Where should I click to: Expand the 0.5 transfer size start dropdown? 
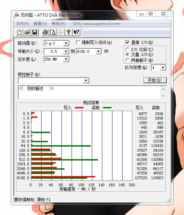coord(66,51)
